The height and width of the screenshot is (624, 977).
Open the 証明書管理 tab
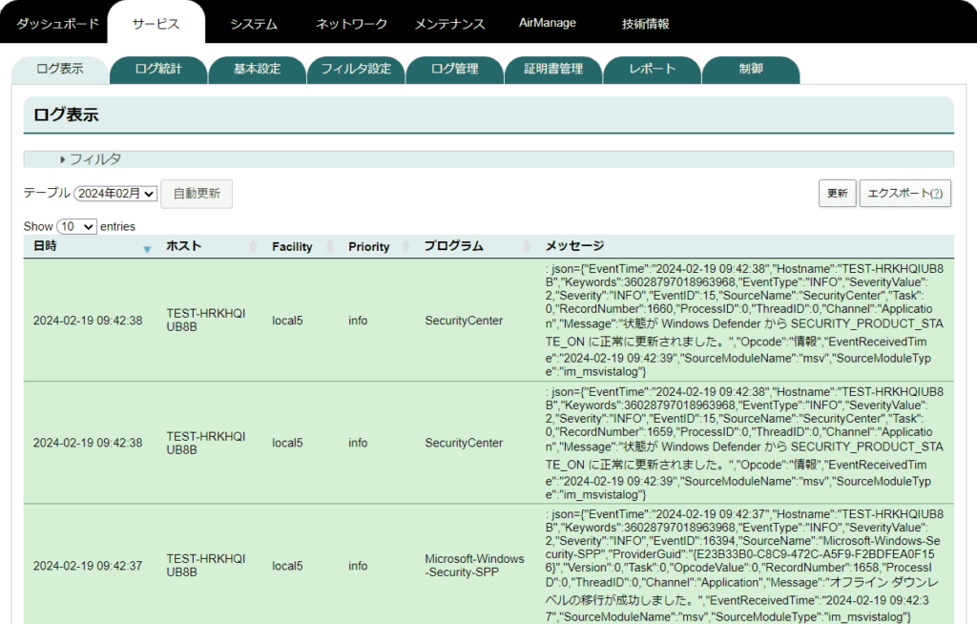click(x=553, y=70)
